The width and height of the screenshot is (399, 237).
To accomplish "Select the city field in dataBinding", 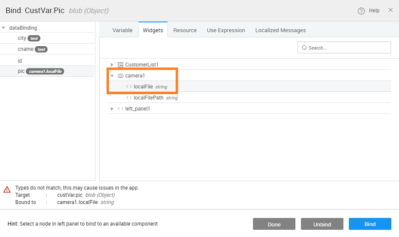I will point(21,38).
